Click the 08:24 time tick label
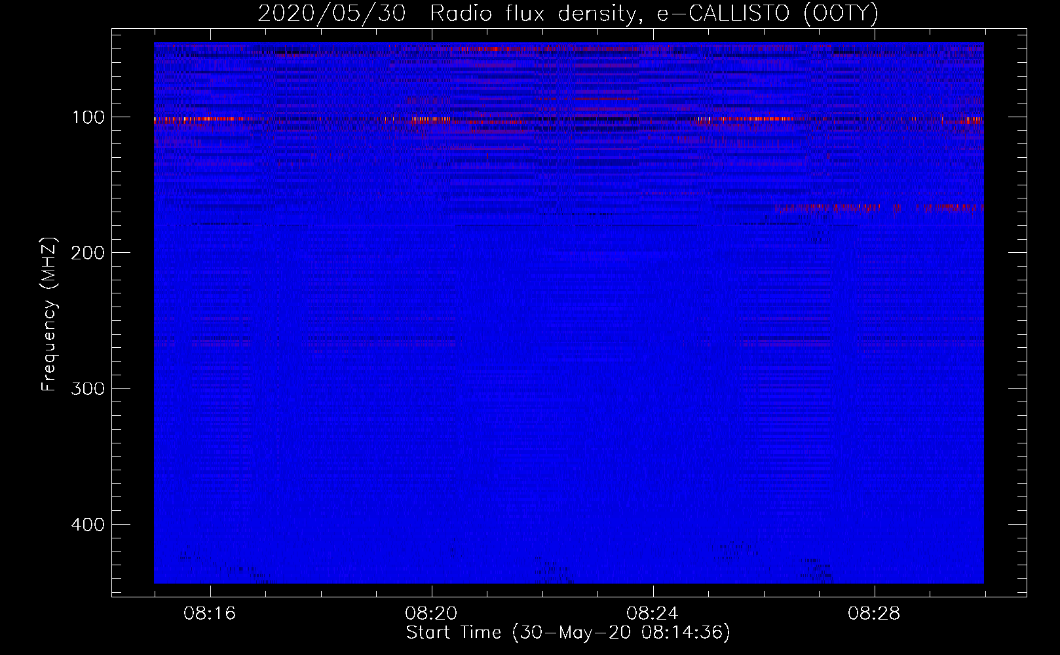 653,614
